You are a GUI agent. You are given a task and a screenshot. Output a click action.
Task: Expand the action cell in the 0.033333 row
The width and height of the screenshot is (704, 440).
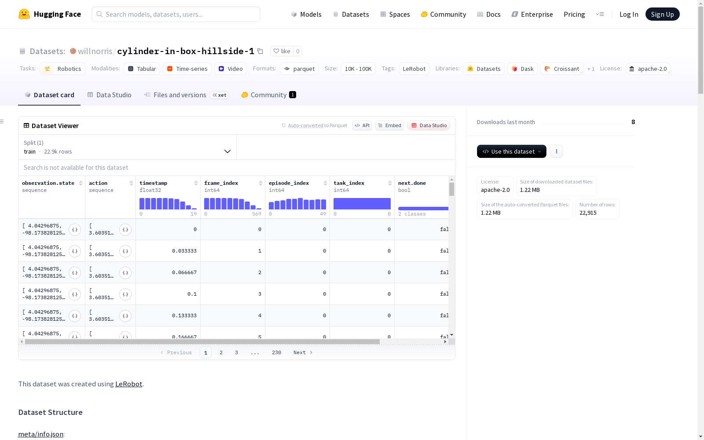point(125,251)
